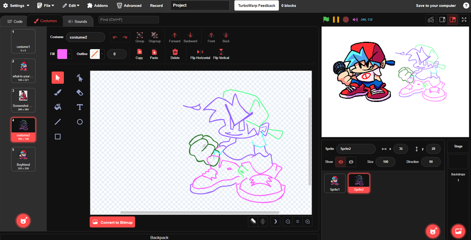
Task: Select the Fill bucket tool
Action: pos(58,107)
